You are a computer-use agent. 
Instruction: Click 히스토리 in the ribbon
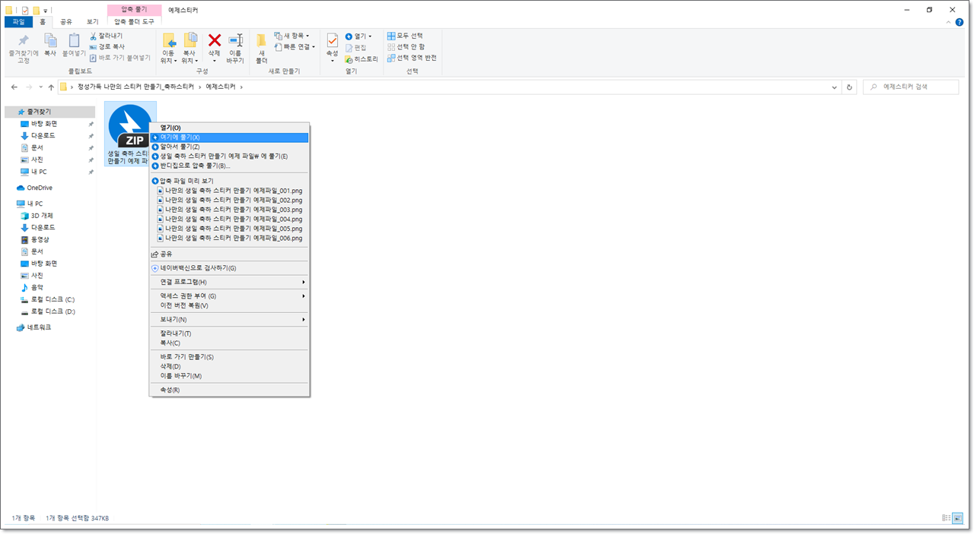[361, 58]
